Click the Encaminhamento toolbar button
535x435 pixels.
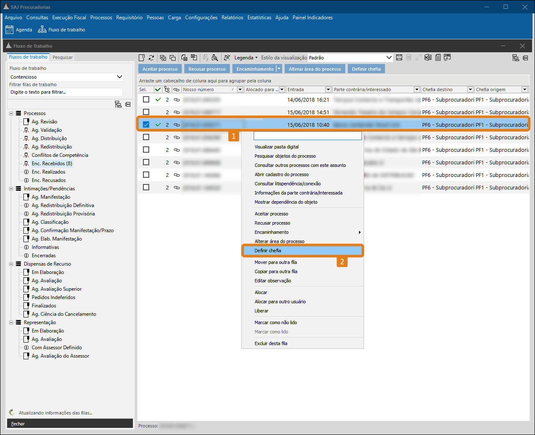pyautogui.click(x=255, y=69)
